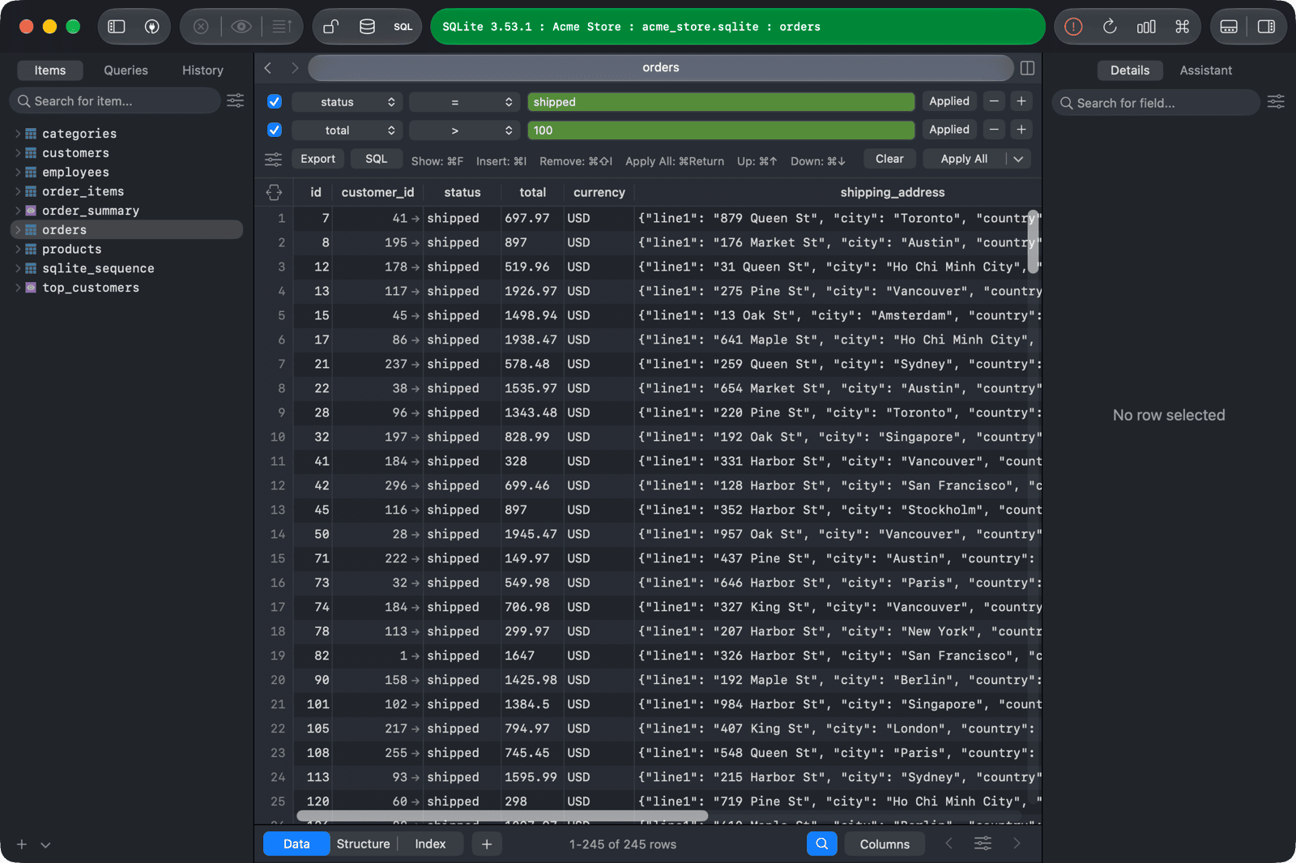Open the greater-than operator dropdown
1296x863 pixels.
click(x=464, y=130)
